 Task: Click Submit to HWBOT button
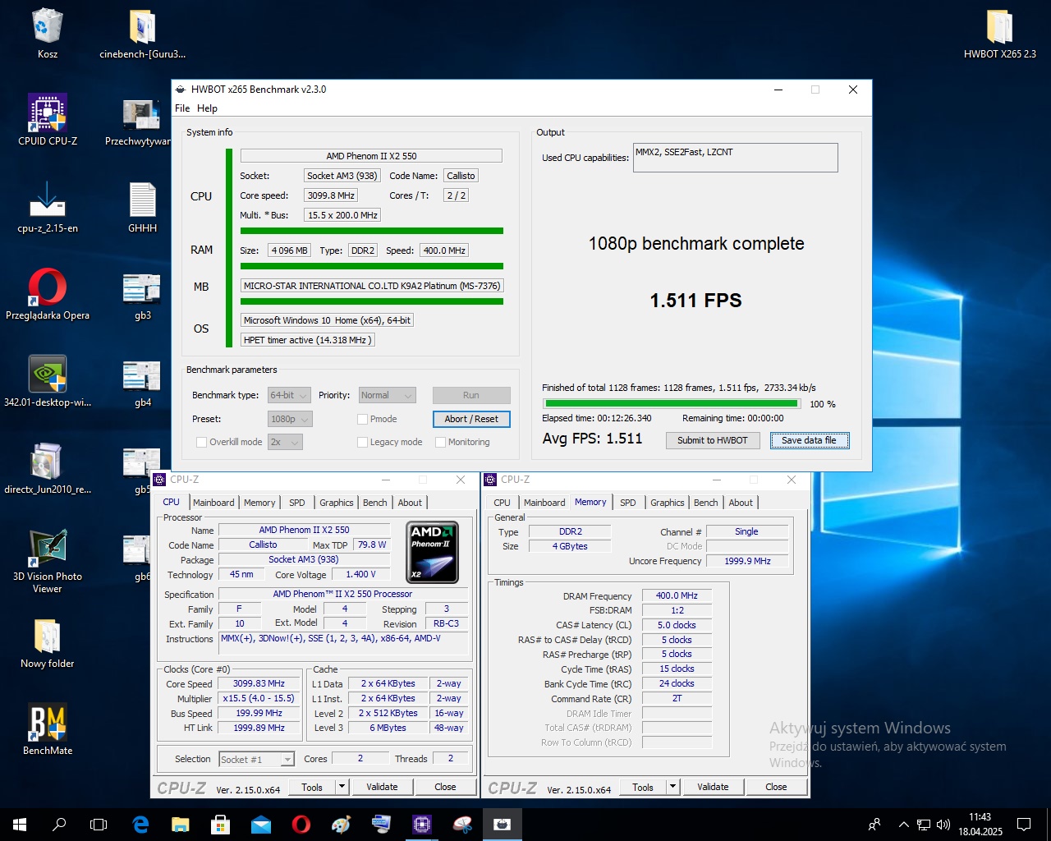click(x=712, y=440)
